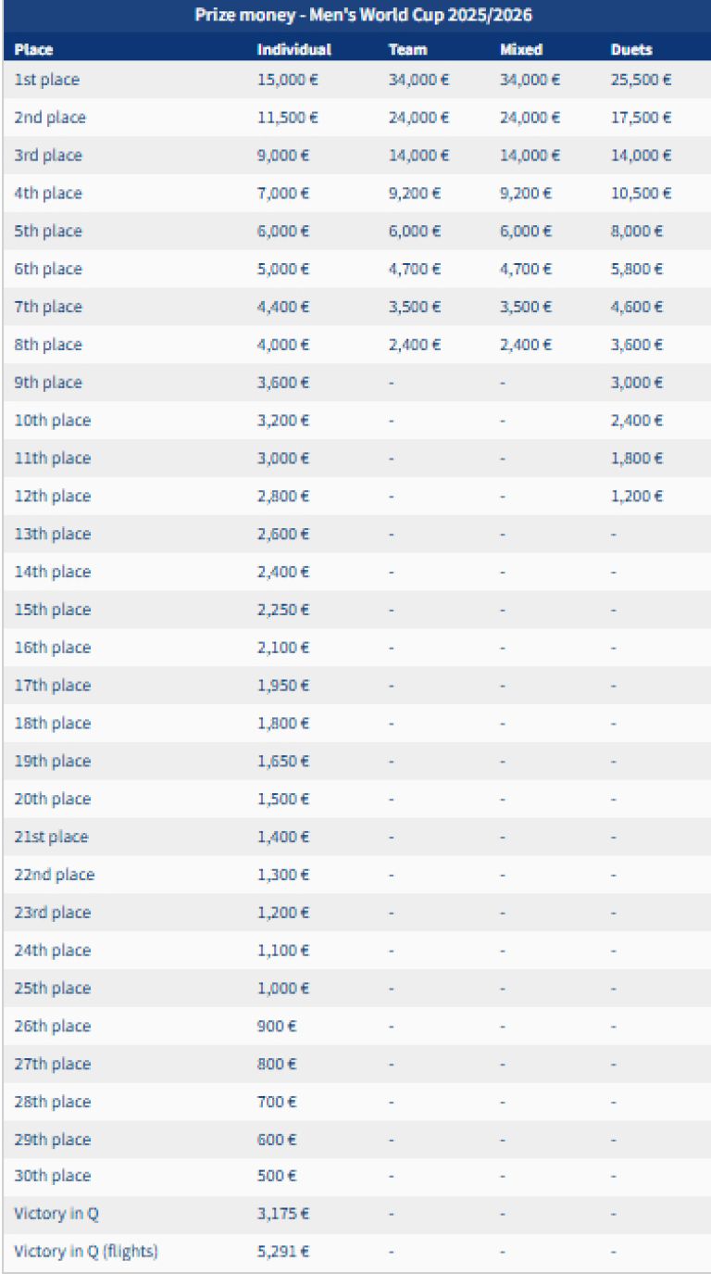The width and height of the screenshot is (711, 1274).
Task: Click the 25,500 € Duets prize cell
Action: (x=641, y=80)
